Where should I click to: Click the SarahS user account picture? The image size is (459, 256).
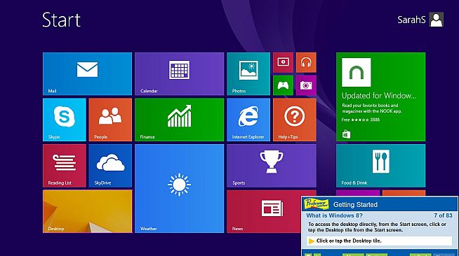[436, 20]
